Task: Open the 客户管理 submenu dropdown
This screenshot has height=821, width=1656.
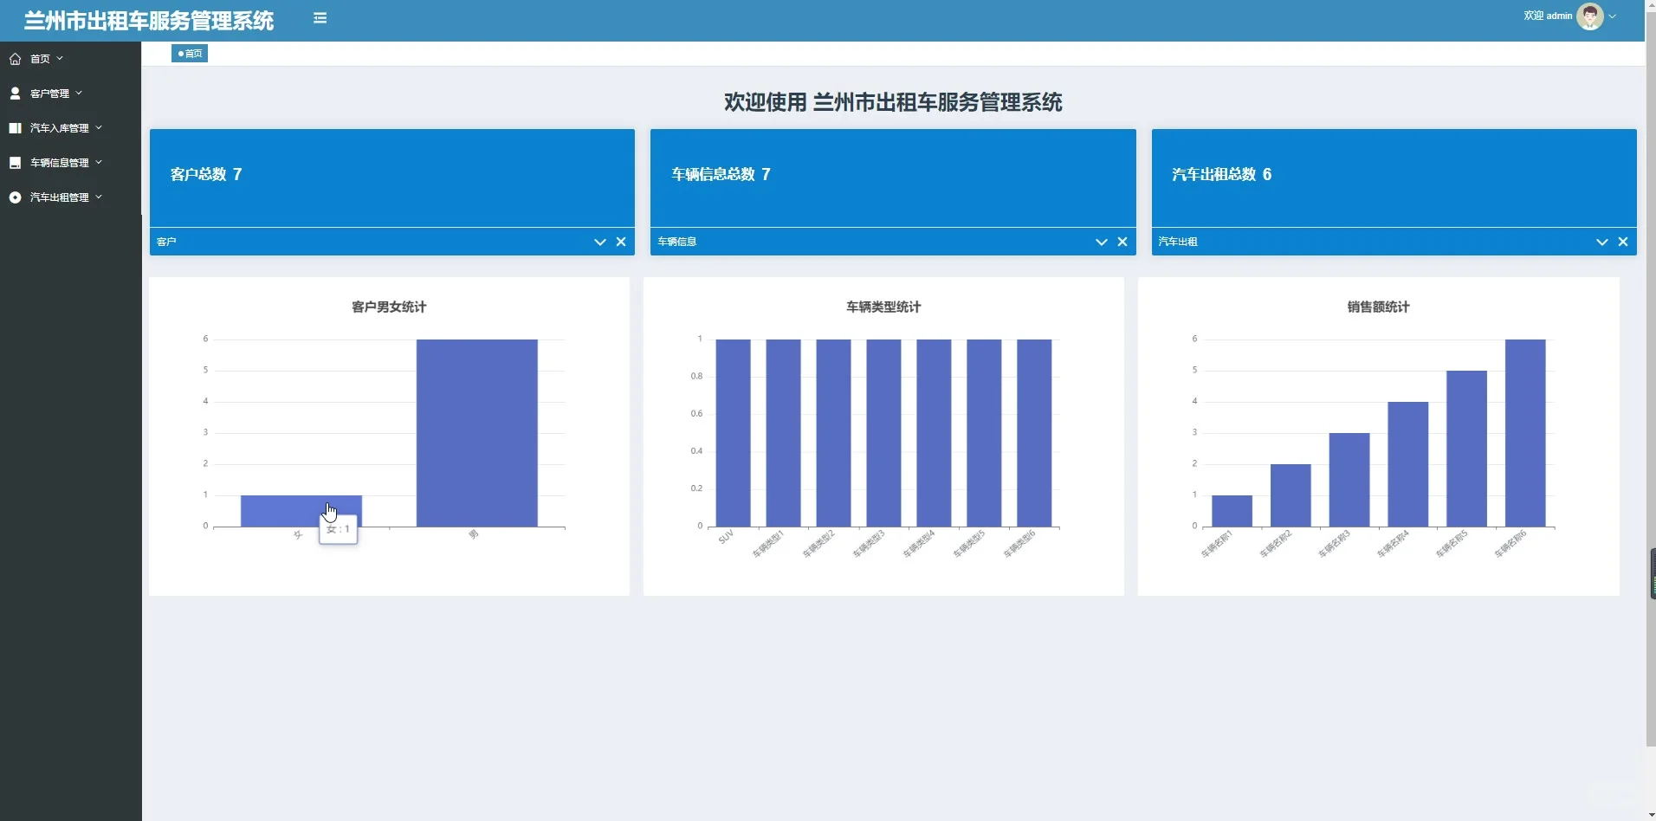Action: coord(81,93)
